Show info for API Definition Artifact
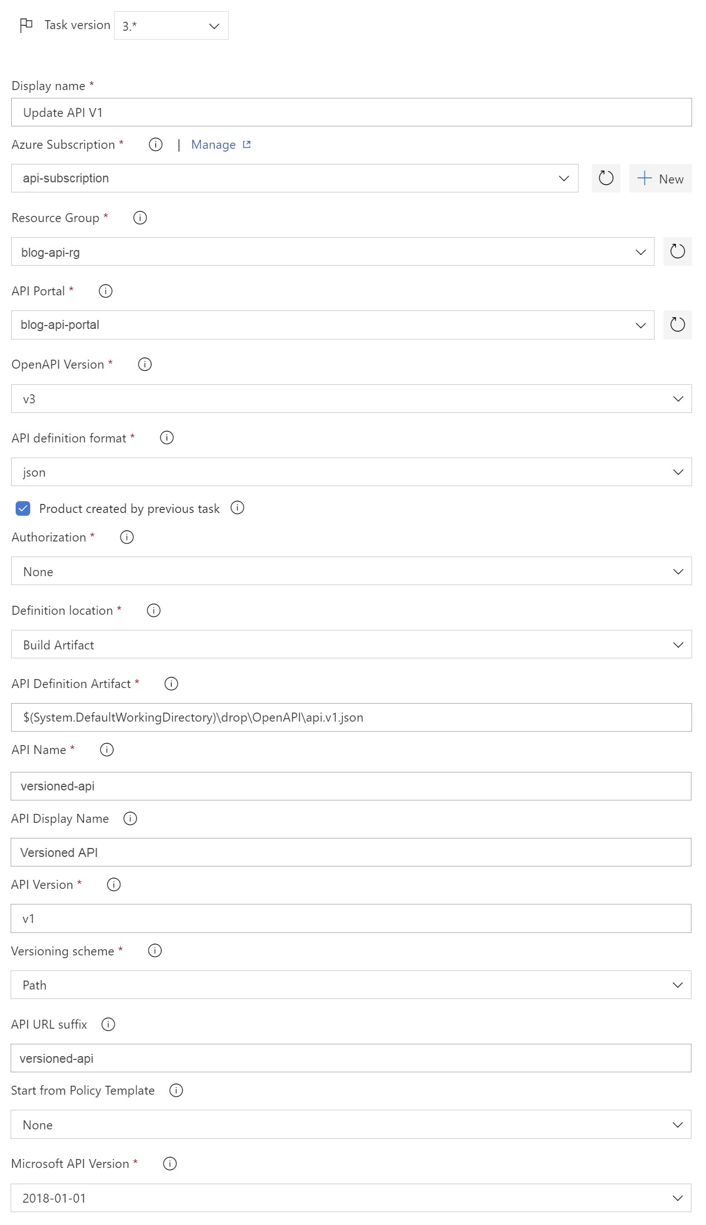Viewport: 706px width, 1225px height. coord(172,684)
